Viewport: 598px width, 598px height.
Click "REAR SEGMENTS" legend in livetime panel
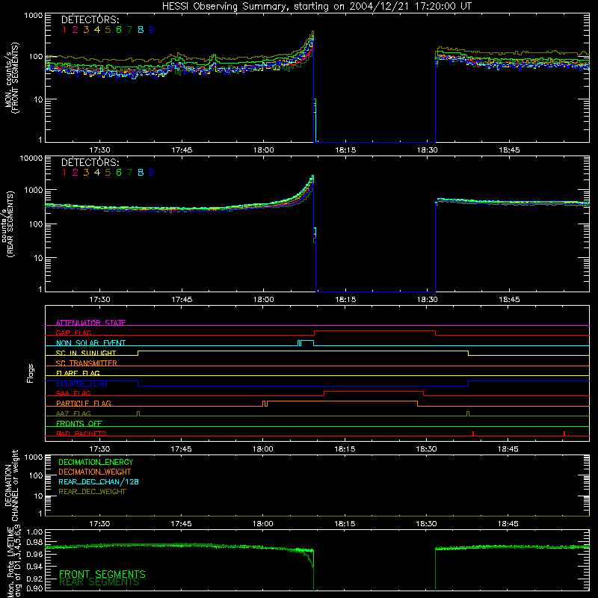(x=99, y=582)
